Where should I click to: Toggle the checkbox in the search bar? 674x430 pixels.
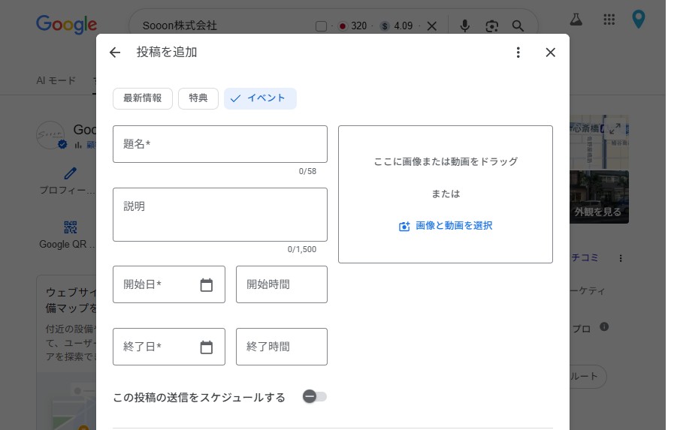point(321,26)
